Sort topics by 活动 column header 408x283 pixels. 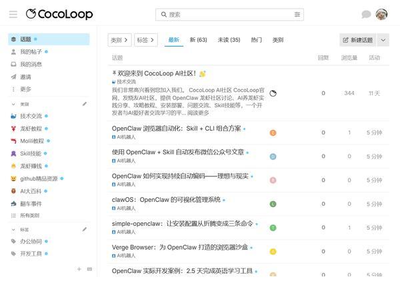(375, 58)
